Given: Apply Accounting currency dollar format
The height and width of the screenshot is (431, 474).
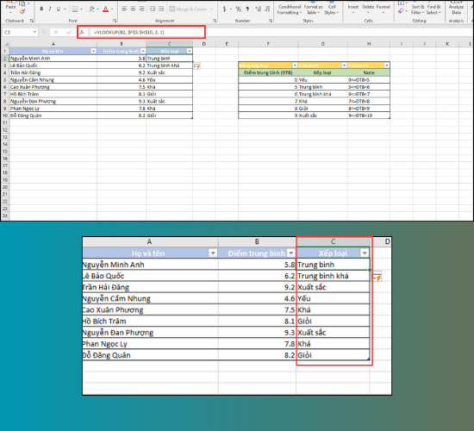Looking at the screenshot, I should click(224, 9).
